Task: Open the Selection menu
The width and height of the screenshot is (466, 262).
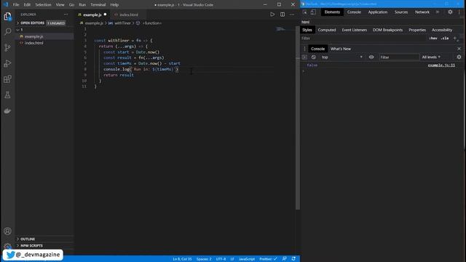Action: coord(43,5)
